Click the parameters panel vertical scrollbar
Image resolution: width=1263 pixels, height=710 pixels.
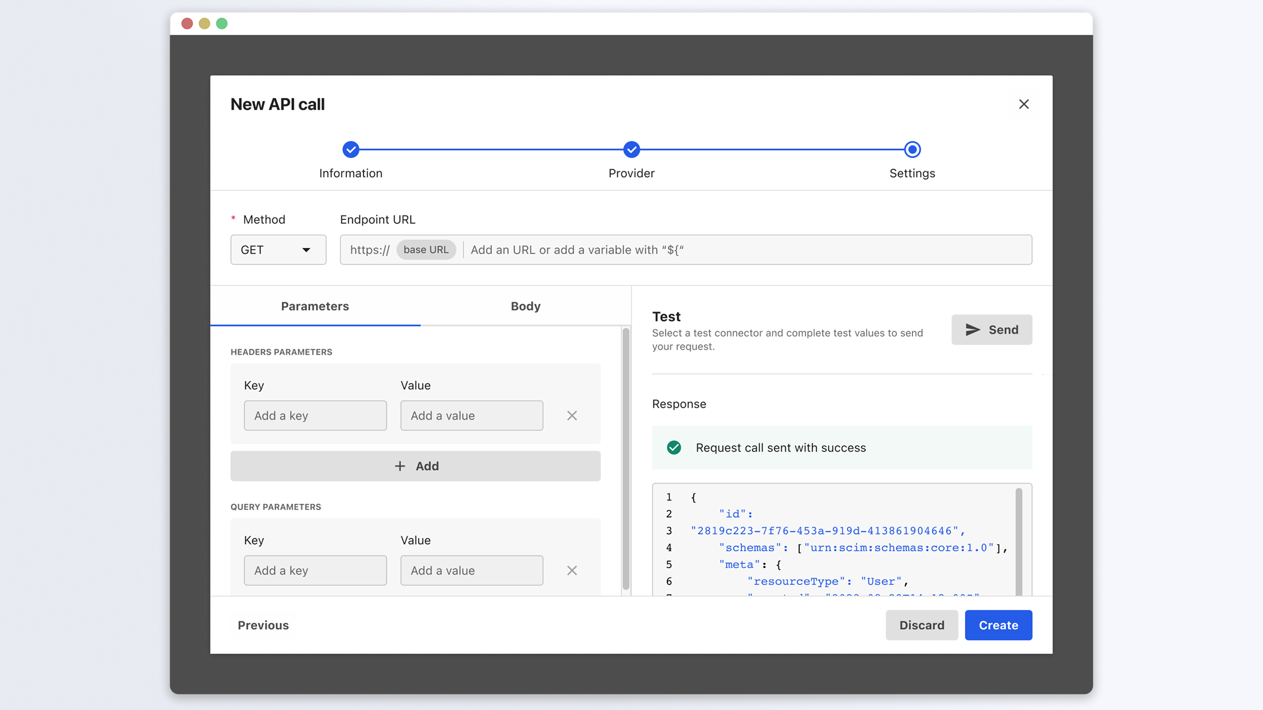coord(626,459)
